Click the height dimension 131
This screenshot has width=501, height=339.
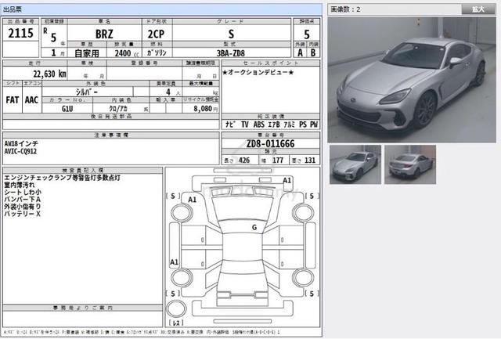point(310,160)
